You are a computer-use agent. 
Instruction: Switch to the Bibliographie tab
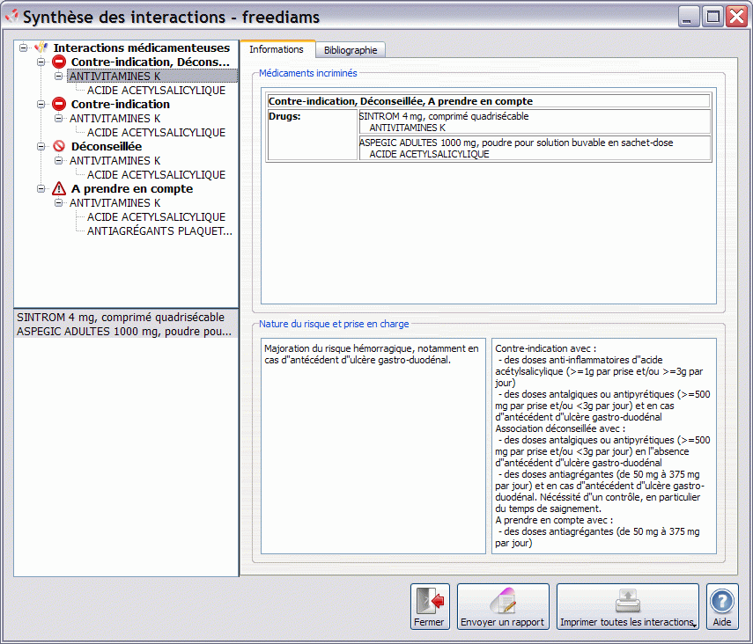point(351,50)
